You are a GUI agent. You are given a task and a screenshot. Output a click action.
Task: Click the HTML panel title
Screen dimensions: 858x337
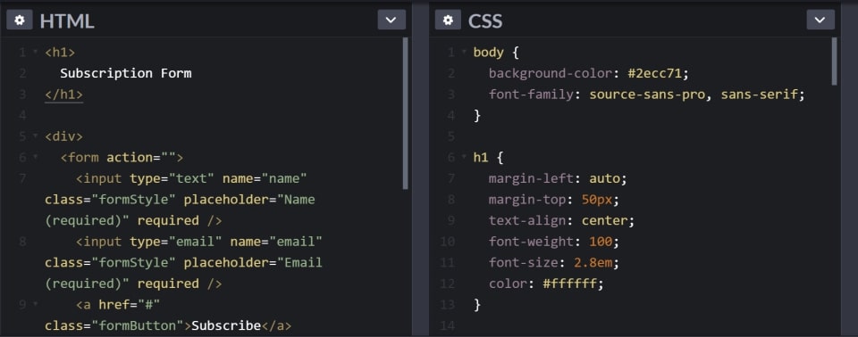tap(67, 21)
